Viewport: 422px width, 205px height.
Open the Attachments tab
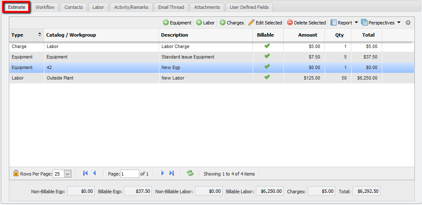click(207, 7)
